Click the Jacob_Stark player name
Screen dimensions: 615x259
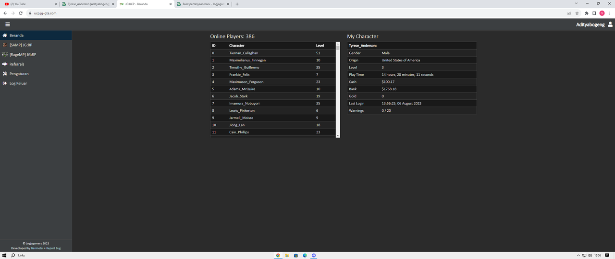click(238, 96)
